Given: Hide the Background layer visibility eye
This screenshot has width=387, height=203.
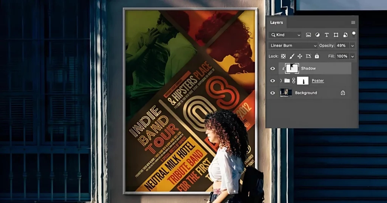Looking at the screenshot, I should 272,93.
